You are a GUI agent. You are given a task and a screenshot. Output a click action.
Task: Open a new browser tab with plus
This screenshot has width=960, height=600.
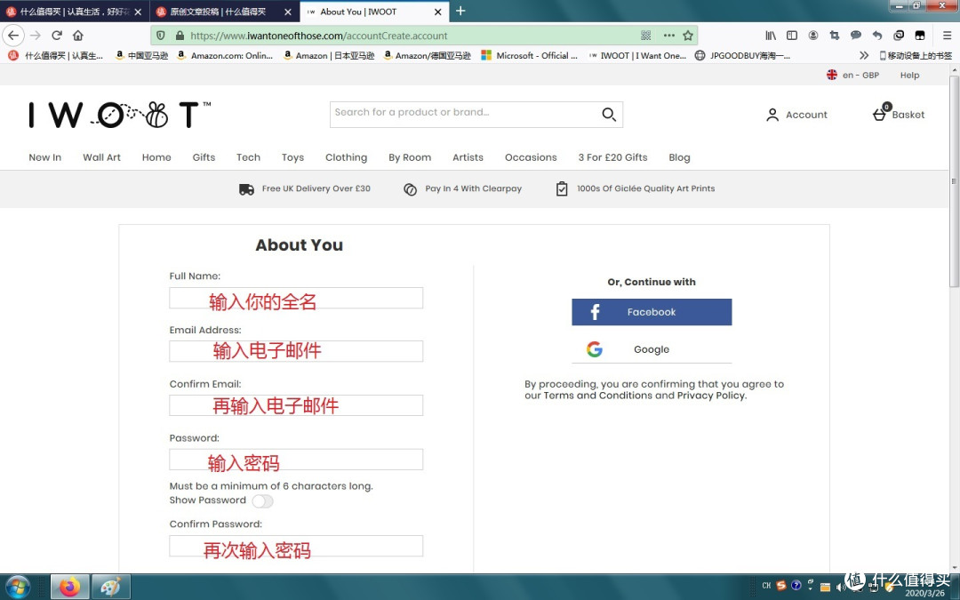pyautogui.click(x=460, y=11)
